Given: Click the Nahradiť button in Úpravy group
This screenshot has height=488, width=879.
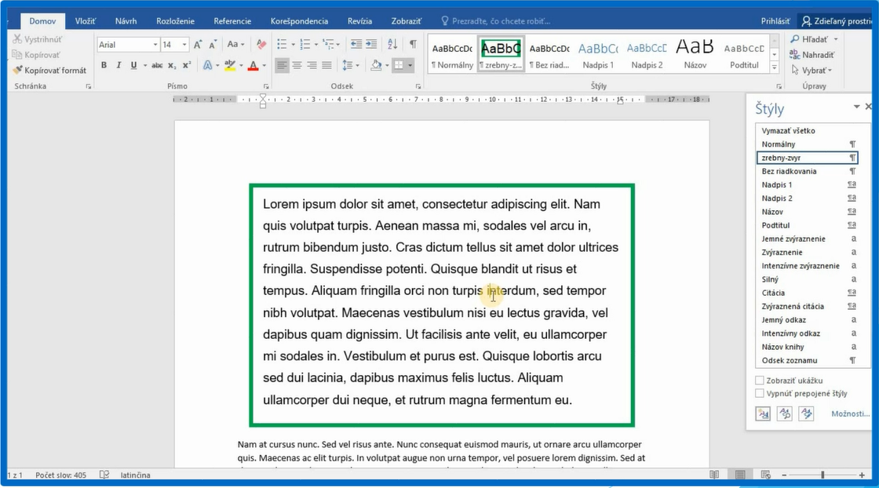Looking at the screenshot, I should point(812,55).
